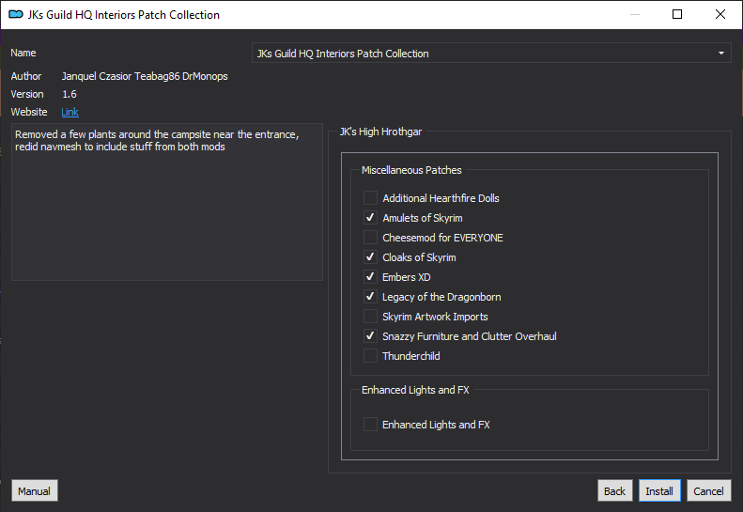This screenshot has height=512, width=743.
Task: Click the author names Janquel Czasior Teabag86 DrMonops
Action: 145,76
